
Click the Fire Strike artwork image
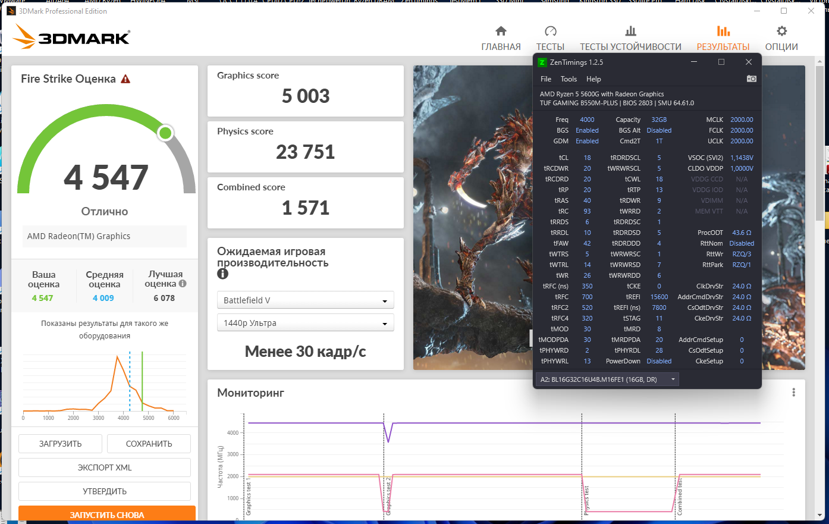point(473,217)
